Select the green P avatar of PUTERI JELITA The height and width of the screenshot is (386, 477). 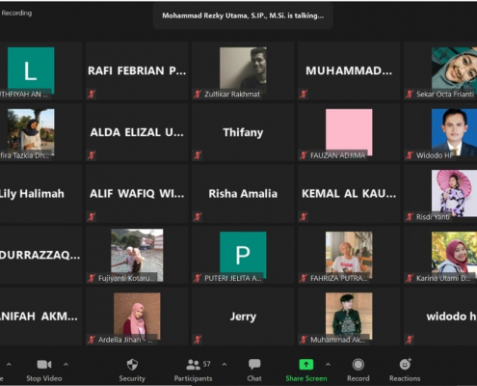pos(243,255)
